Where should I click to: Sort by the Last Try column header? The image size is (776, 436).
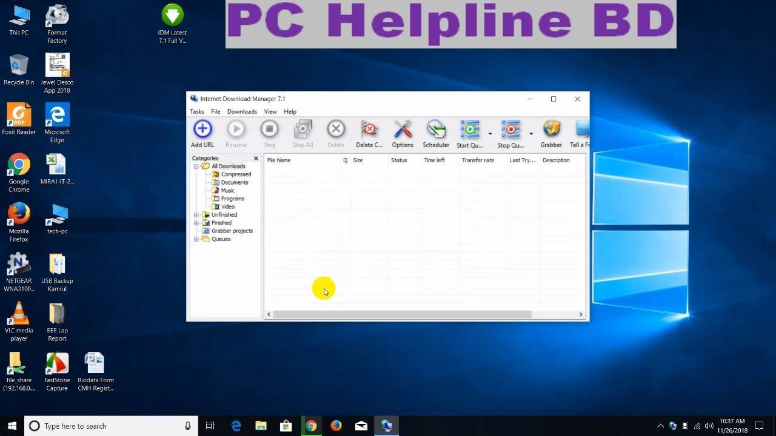coord(523,160)
